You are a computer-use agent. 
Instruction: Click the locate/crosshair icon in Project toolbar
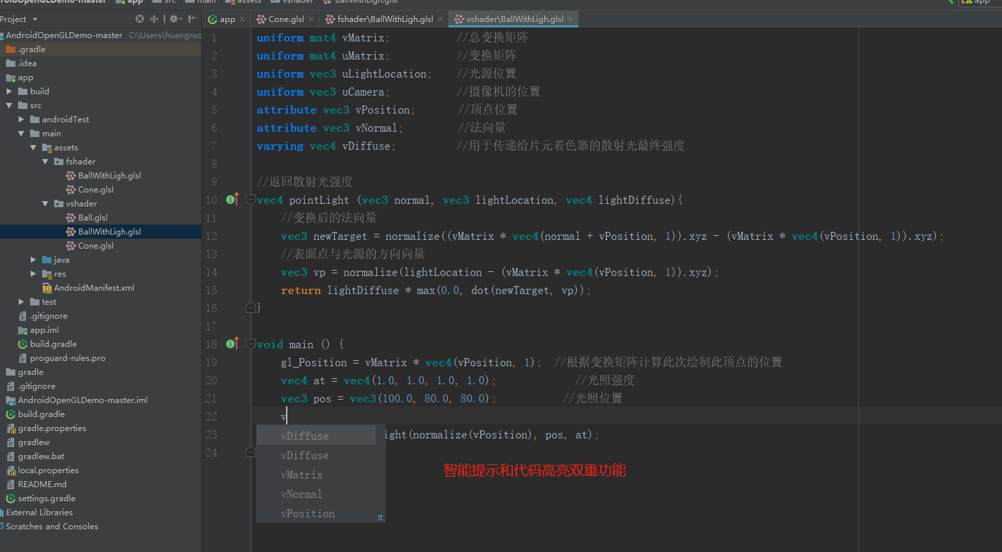(138, 20)
